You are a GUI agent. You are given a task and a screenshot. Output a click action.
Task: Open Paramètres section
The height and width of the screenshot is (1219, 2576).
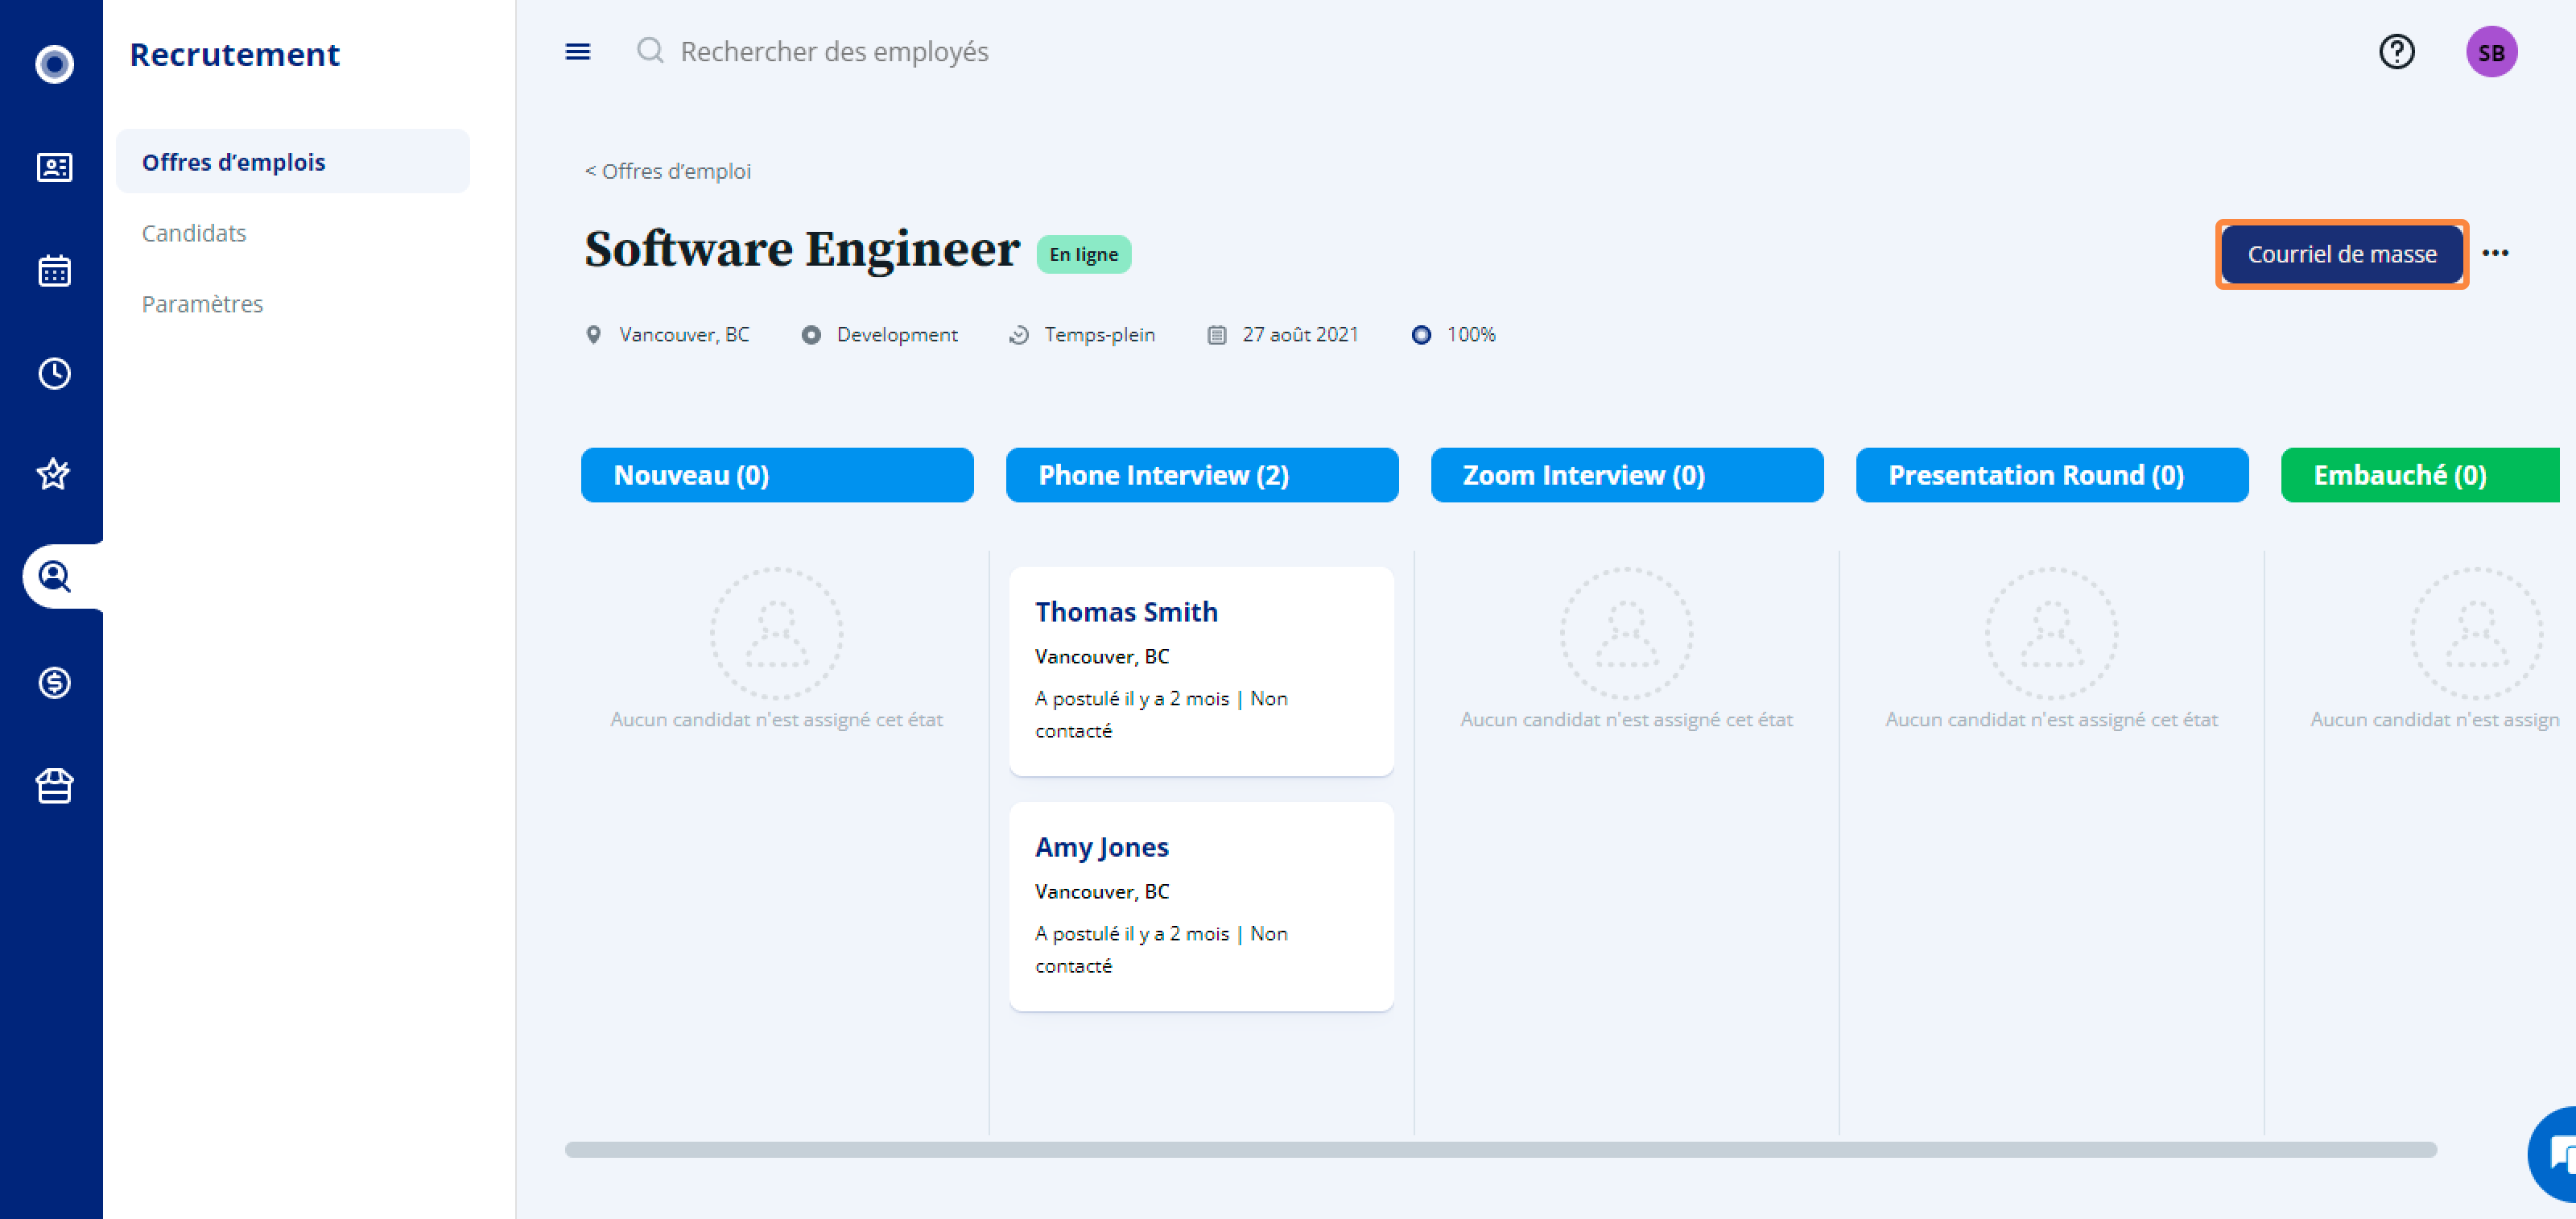(x=202, y=304)
